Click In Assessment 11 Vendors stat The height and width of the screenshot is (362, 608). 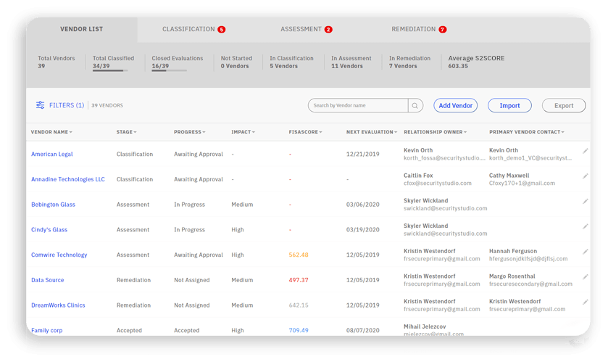tap(351, 62)
